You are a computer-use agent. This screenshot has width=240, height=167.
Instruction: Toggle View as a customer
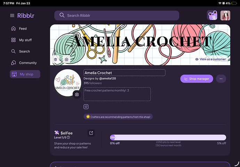[x=211, y=59]
